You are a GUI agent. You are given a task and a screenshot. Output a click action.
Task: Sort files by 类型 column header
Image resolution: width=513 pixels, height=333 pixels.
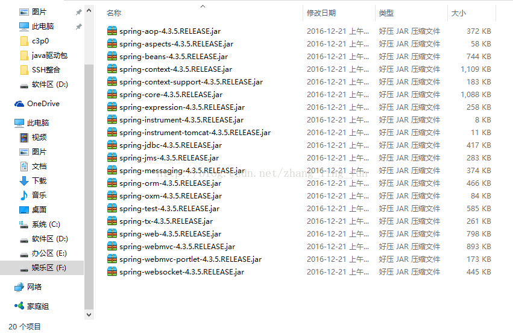click(386, 13)
